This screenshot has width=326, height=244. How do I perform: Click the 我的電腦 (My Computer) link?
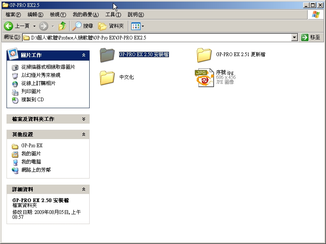coord(31,162)
